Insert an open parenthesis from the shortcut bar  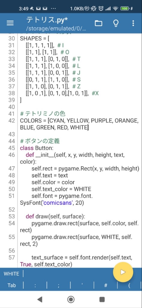coord(129,285)
